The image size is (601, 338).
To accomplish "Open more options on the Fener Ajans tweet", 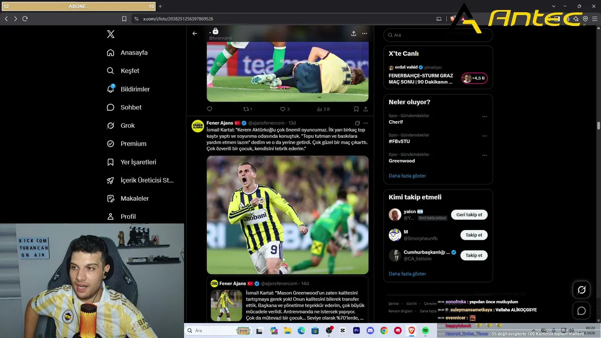I will tap(366, 123).
